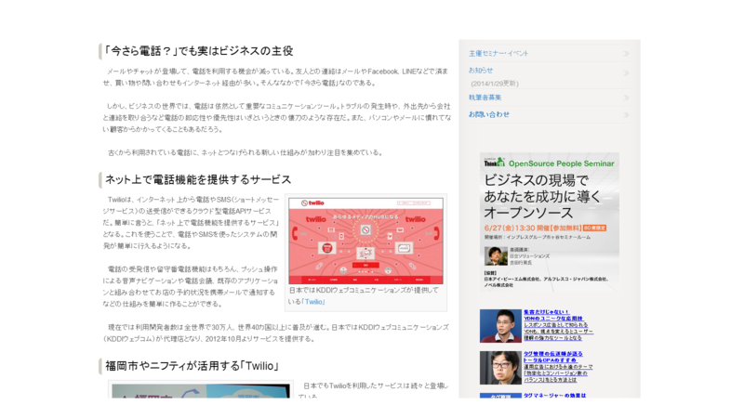Open the 主催セミナー・イベント sidebar link
The image size is (744, 418).
[498, 54]
